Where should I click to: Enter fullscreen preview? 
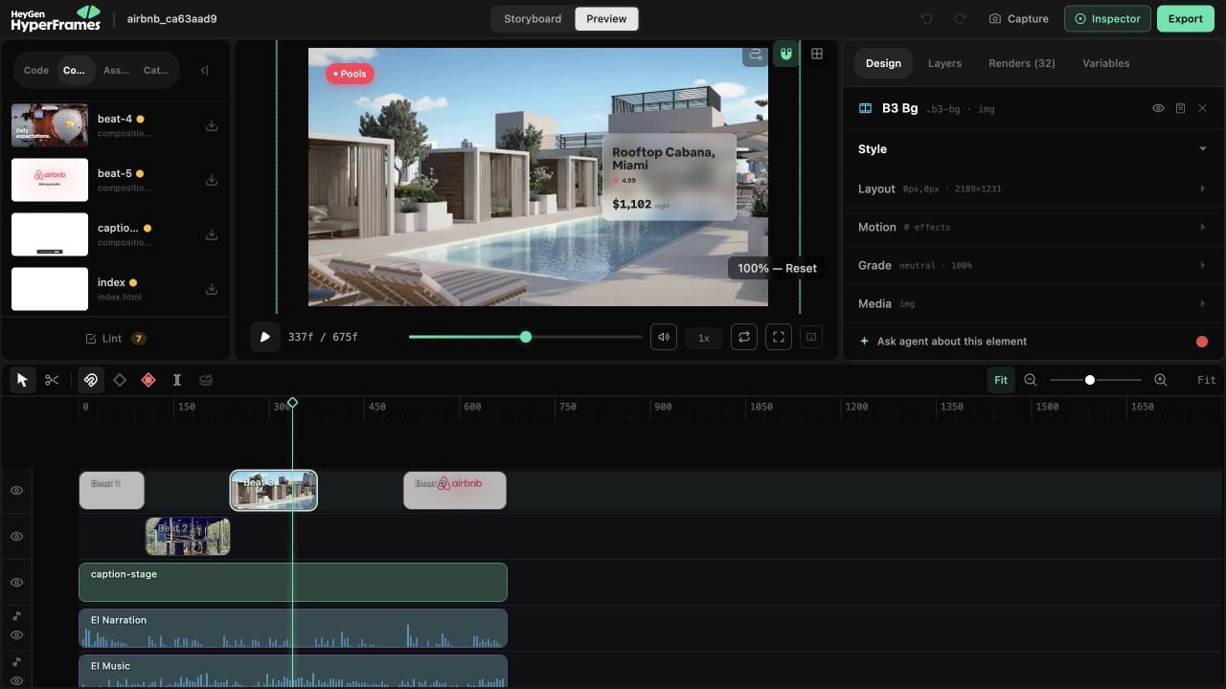[779, 337]
